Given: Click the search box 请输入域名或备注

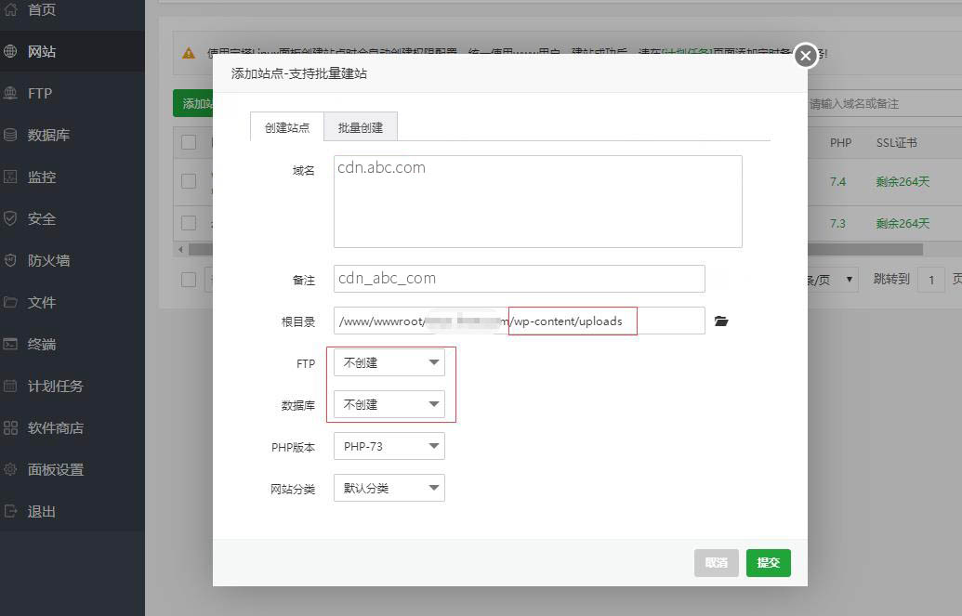Looking at the screenshot, I should [x=884, y=104].
